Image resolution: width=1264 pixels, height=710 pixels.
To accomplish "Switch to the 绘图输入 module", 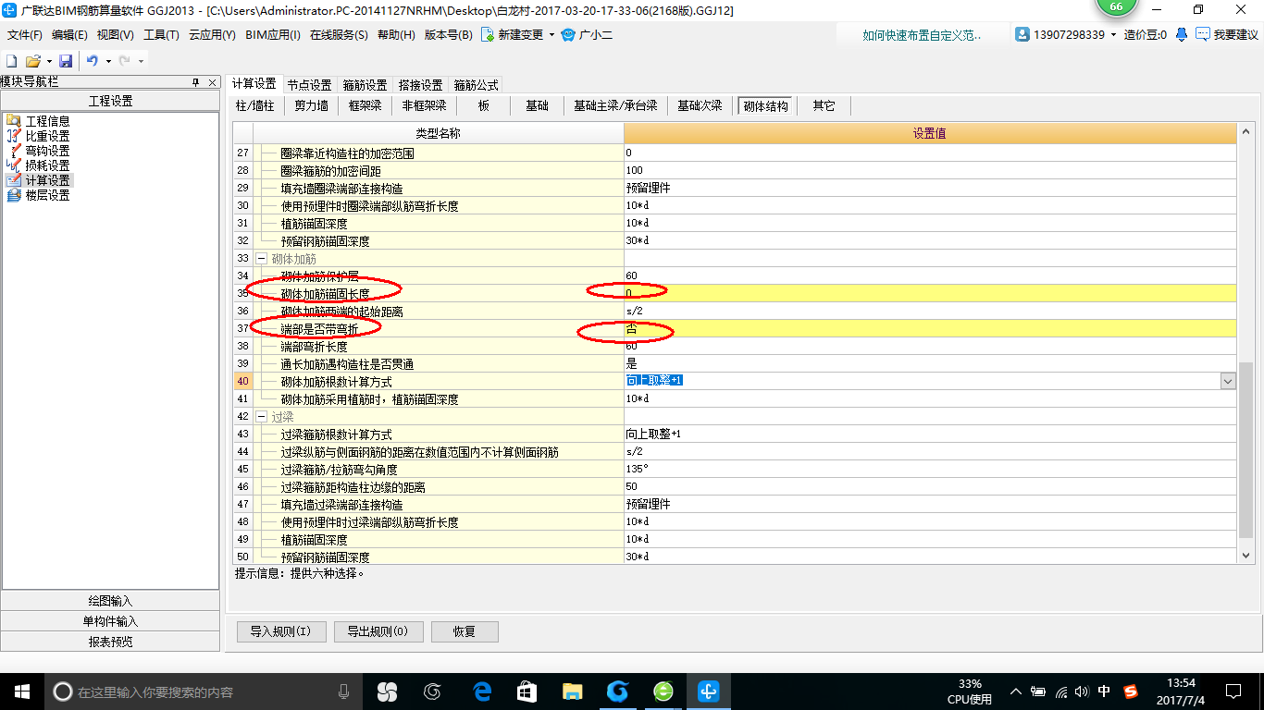I will coord(110,601).
